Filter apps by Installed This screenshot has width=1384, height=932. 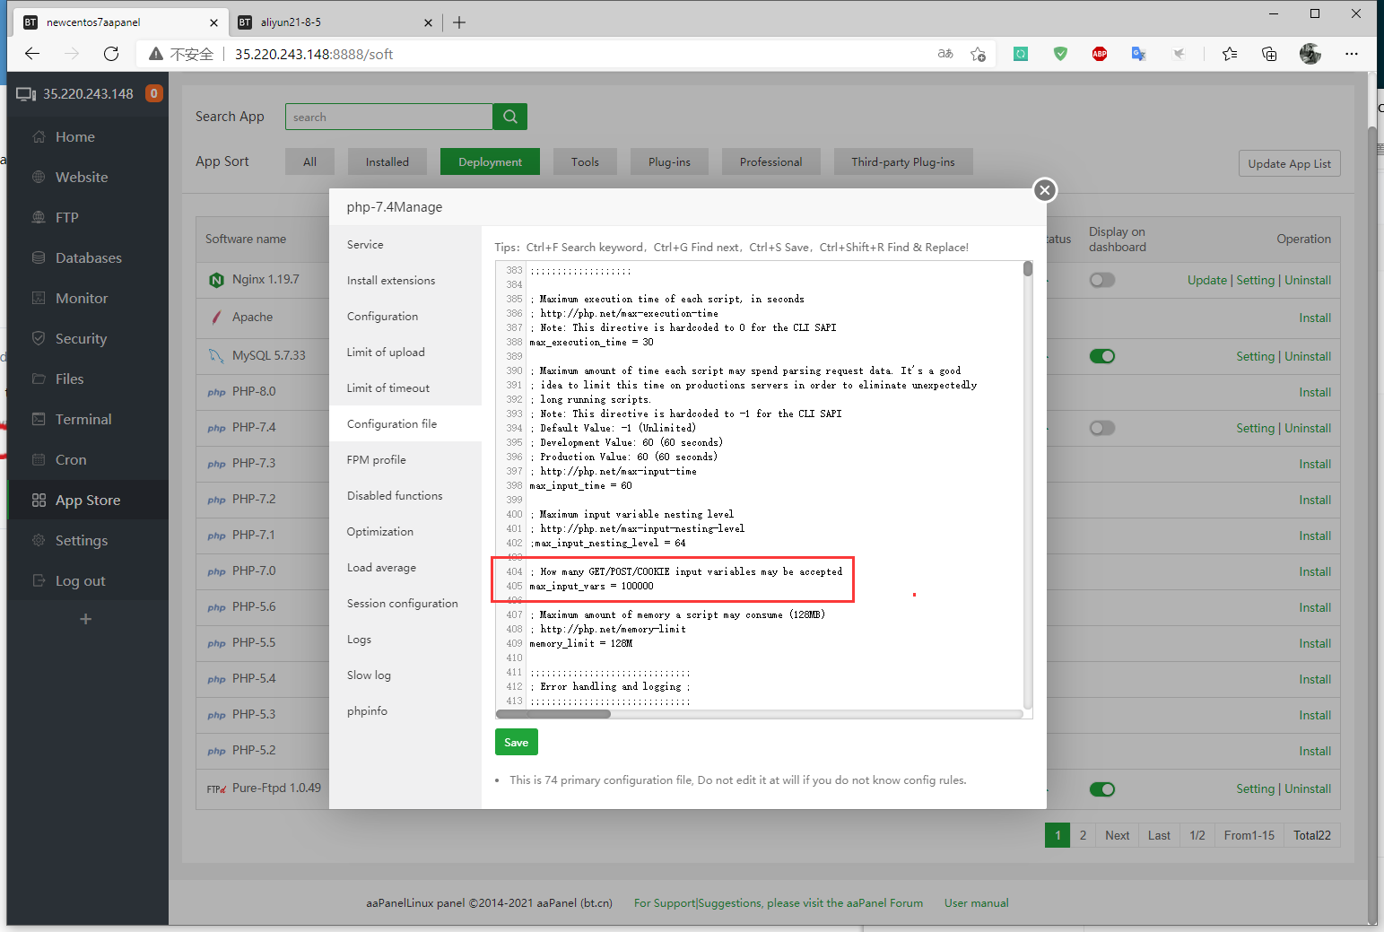387,161
